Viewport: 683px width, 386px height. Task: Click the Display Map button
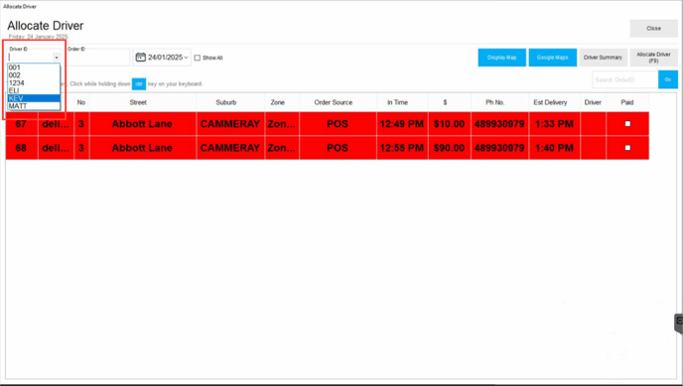501,58
